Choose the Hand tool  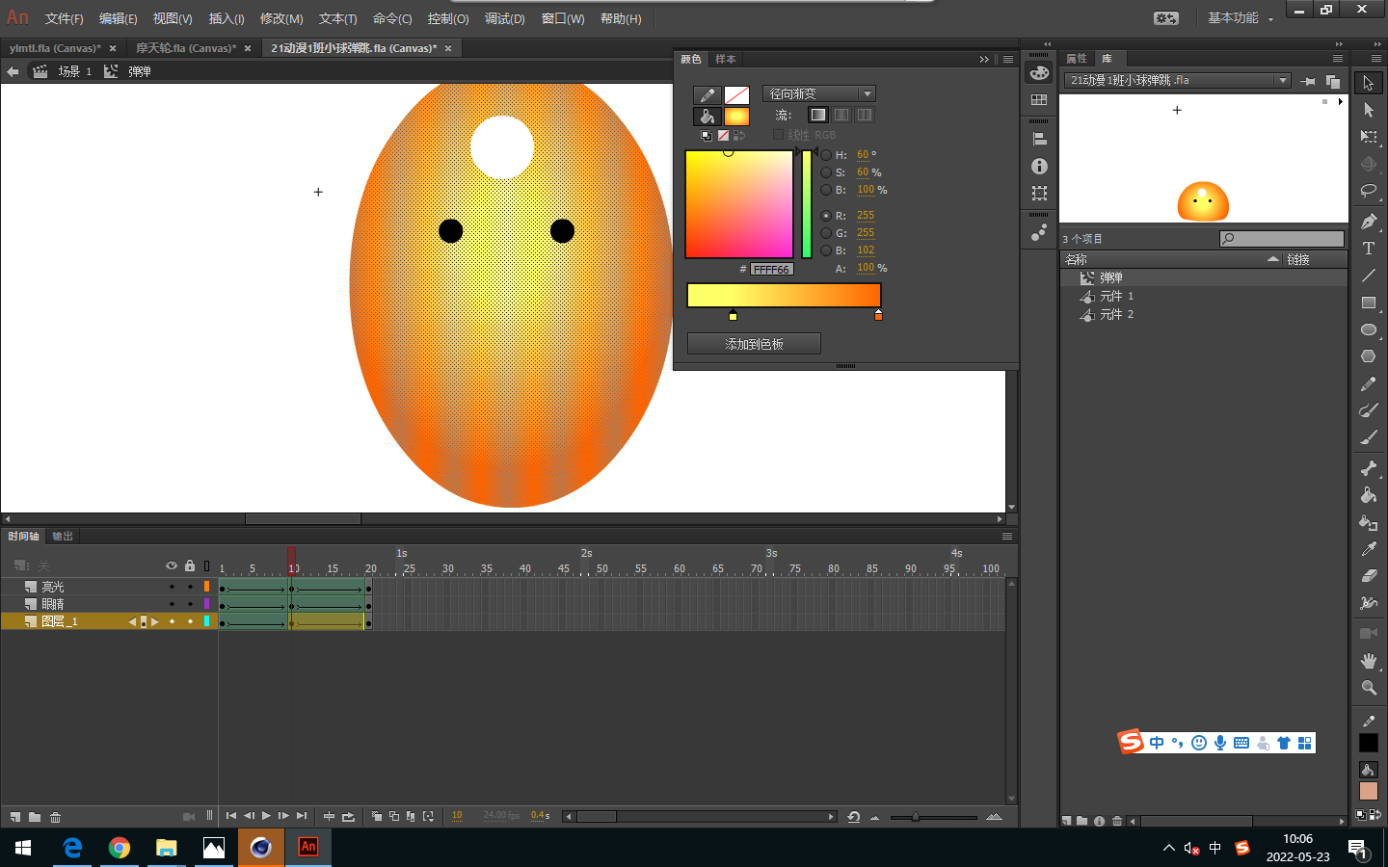[1368, 661]
